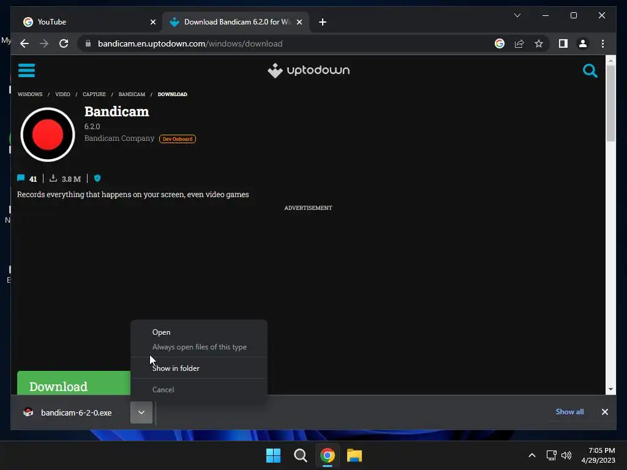The height and width of the screenshot is (470, 627).
Task: Click the Google icon in the address bar
Action: tap(500, 43)
